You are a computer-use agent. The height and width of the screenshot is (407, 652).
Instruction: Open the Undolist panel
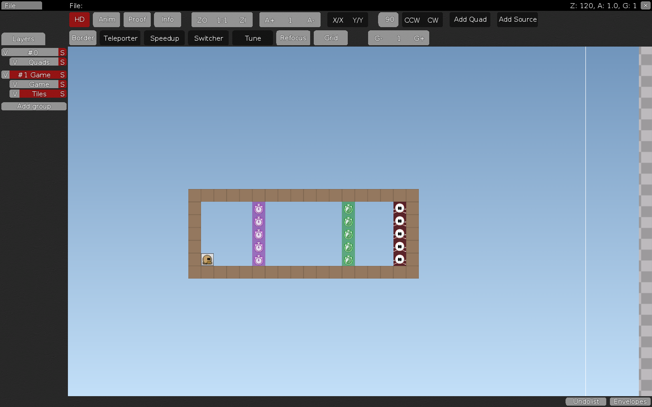586,402
